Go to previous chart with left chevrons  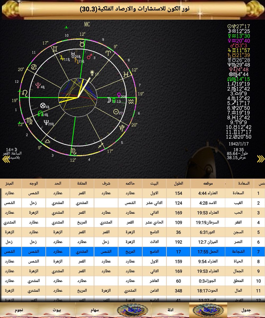click(x=6, y=159)
